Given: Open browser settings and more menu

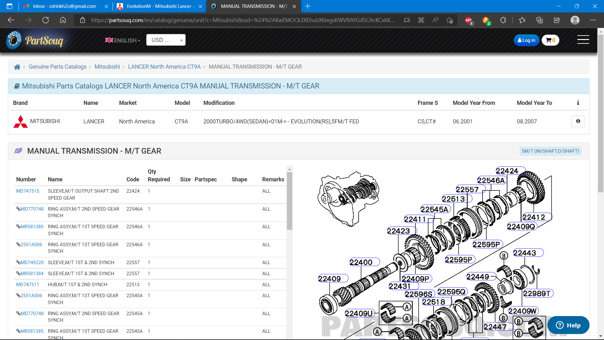Looking at the screenshot, I should (593, 20).
